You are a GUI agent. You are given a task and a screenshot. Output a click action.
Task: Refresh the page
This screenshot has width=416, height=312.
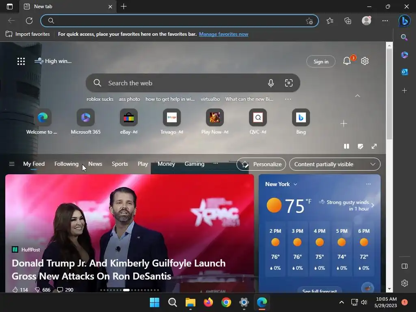pyautogui.click(x=29, y=21)
